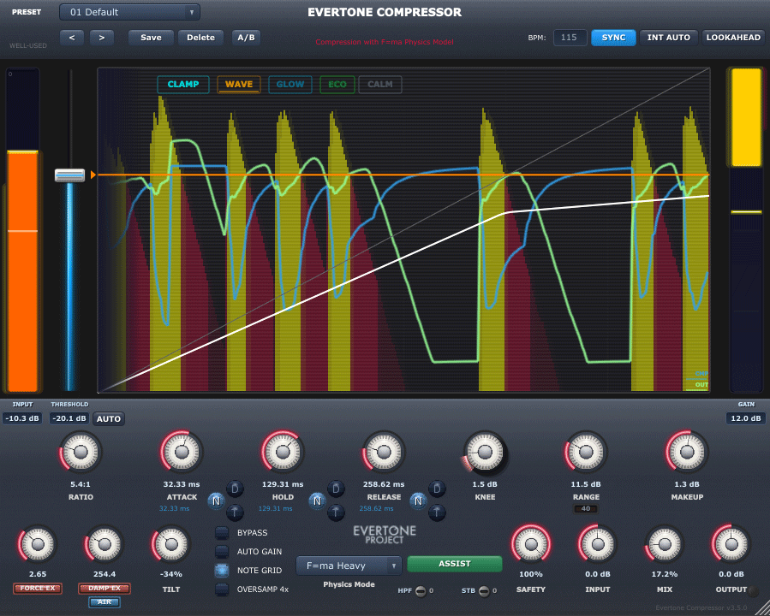Screen dimensions: 770x616
Task: Expand the F=ma Heavy physics mode dropdown
Action: point(349,566)
